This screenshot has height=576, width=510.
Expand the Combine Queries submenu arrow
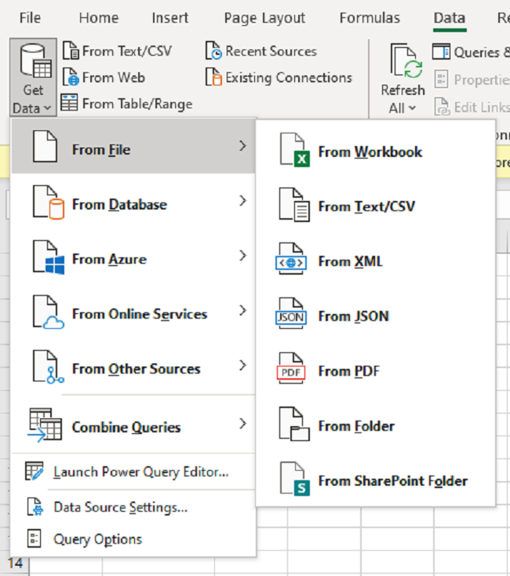coord(242,425)
